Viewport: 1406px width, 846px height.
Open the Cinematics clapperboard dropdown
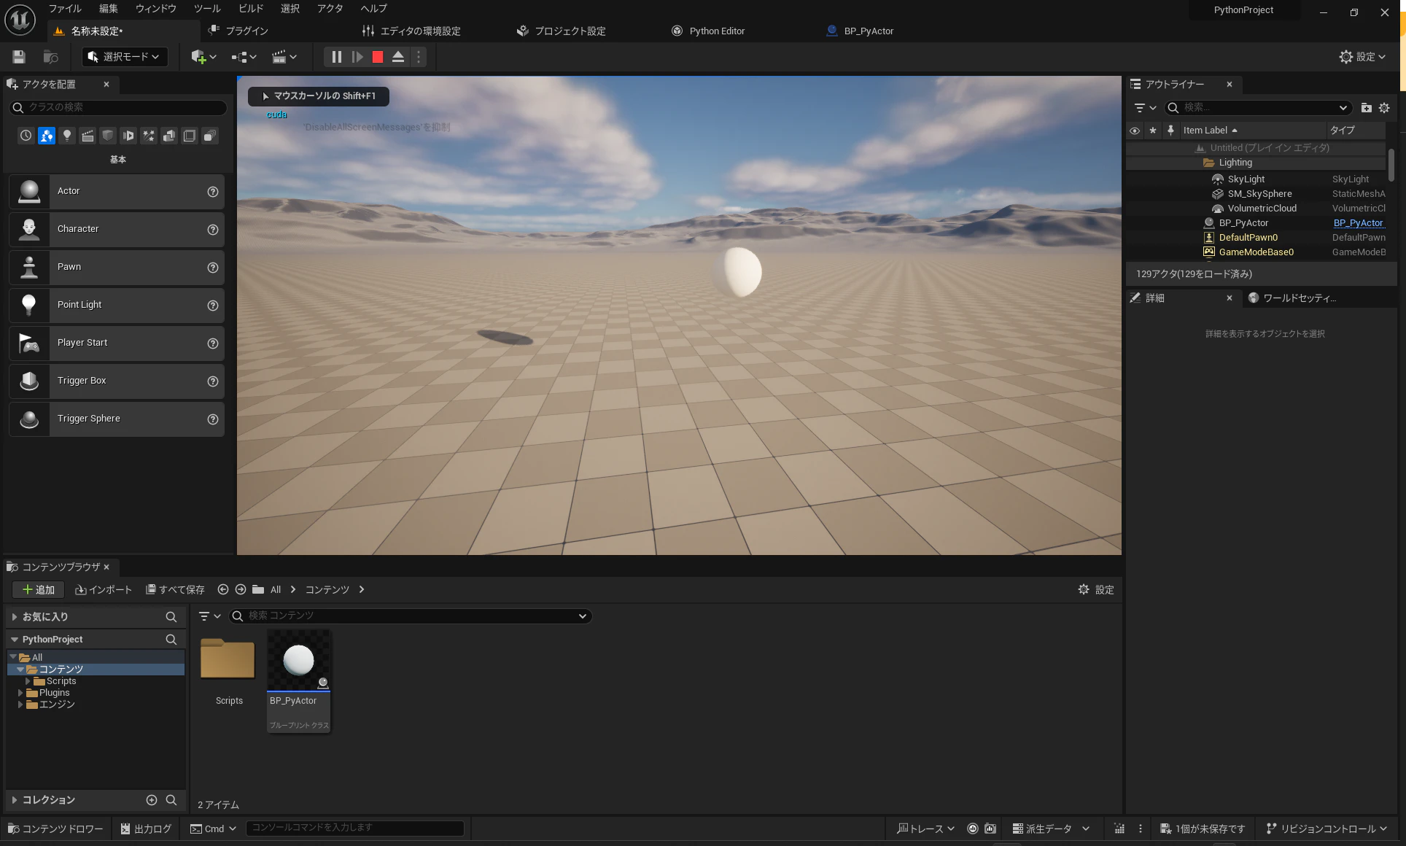[284, 57]
